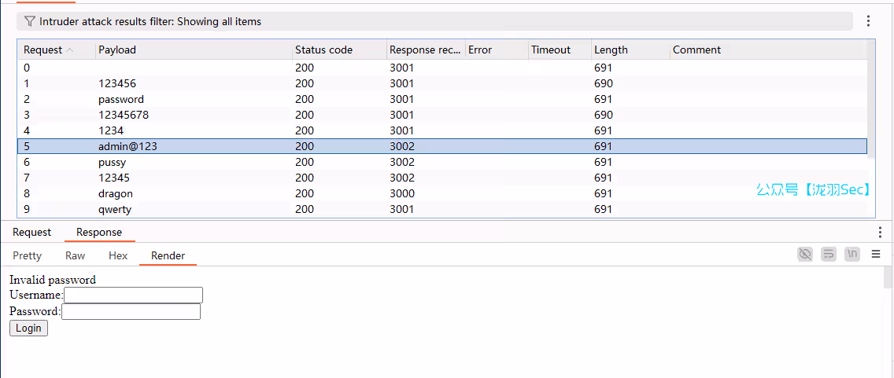Image resolution: width=894 pixels, height=378 pixels.
Task: Open the response hamburger menu
Action: 876,255
